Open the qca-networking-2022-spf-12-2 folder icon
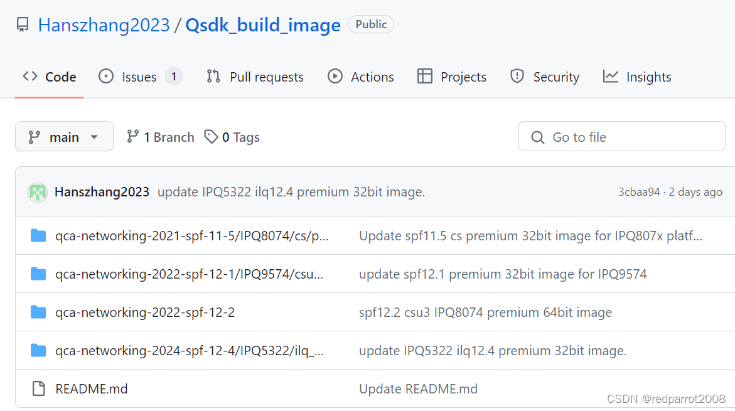 38,312
